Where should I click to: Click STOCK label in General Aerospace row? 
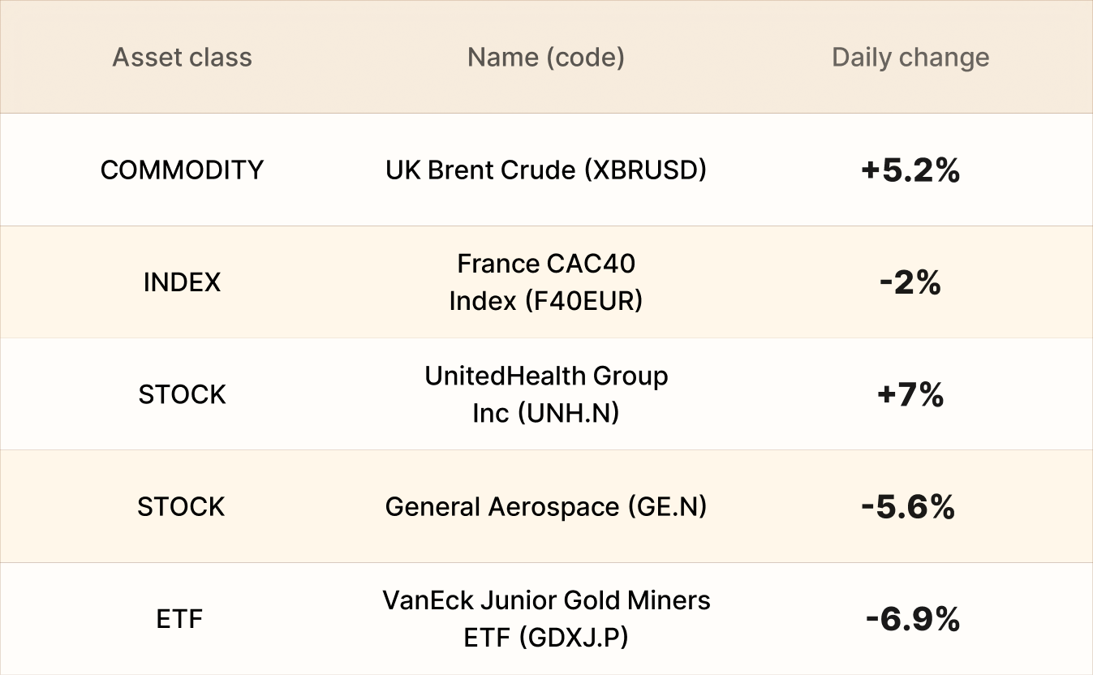(x=181, y=507)
